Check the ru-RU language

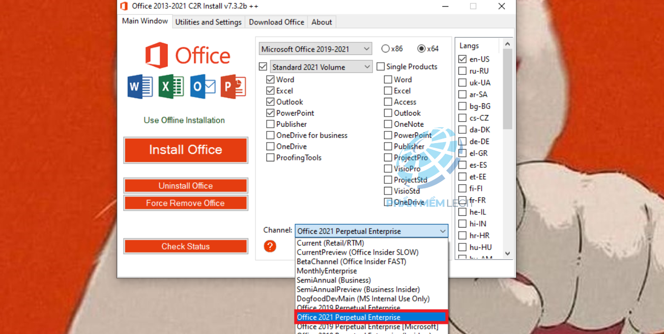click(x=463, y=71)
